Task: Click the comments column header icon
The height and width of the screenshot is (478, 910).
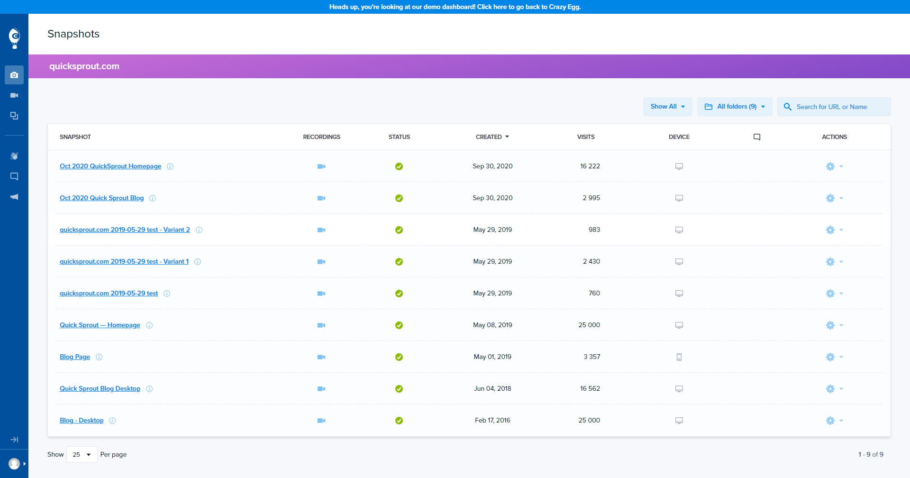Action: 757,137
